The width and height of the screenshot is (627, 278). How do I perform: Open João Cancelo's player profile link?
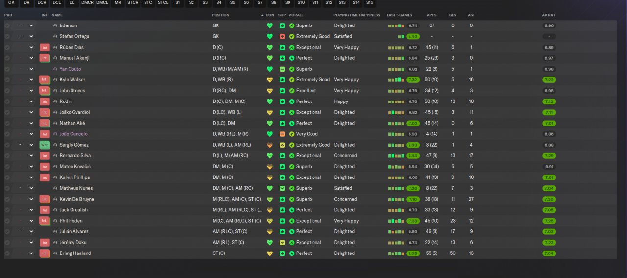pyautogui.click(x=73, y=134)
